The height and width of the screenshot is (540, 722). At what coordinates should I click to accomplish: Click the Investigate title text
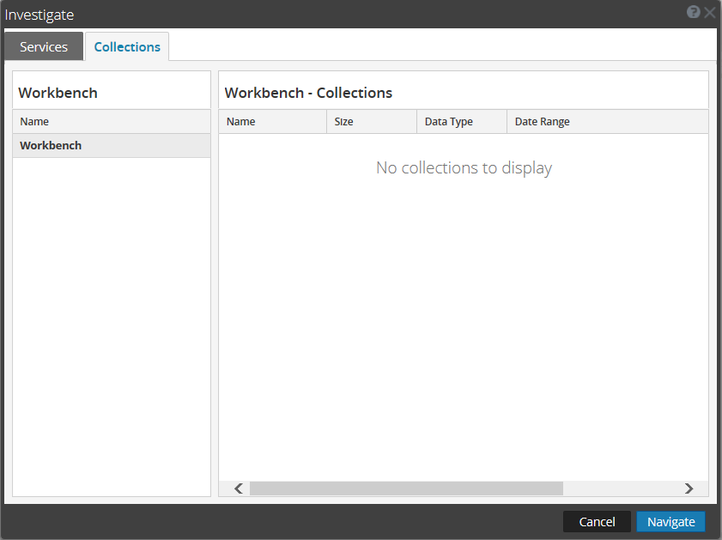coord(39,14)
